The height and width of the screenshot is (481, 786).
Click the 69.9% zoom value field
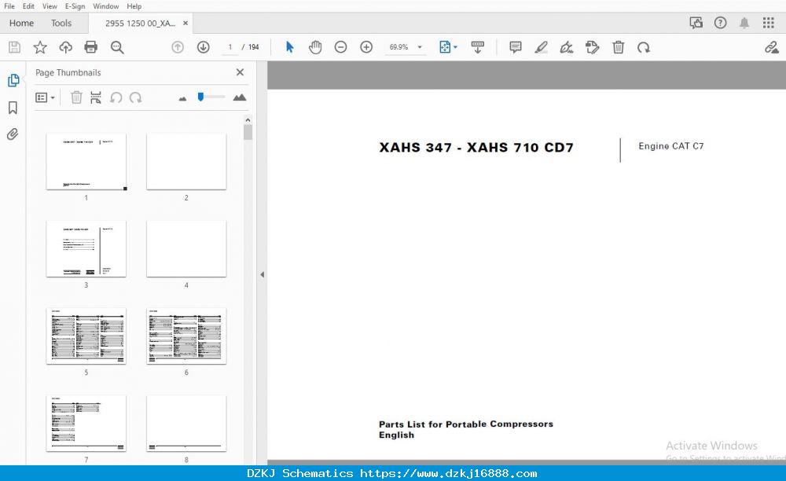(x=399, y=47)
